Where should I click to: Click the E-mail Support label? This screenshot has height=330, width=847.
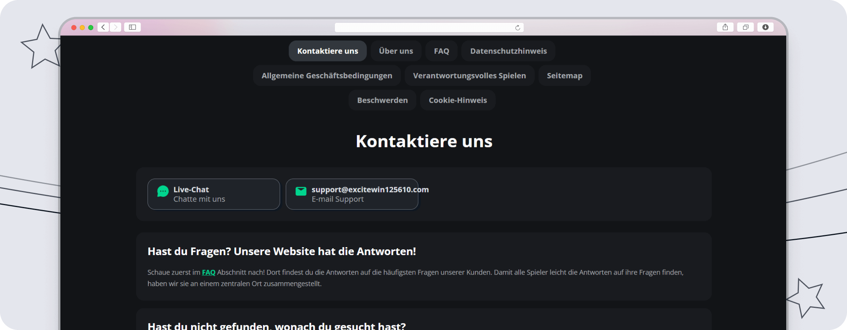tap(338, 199)
